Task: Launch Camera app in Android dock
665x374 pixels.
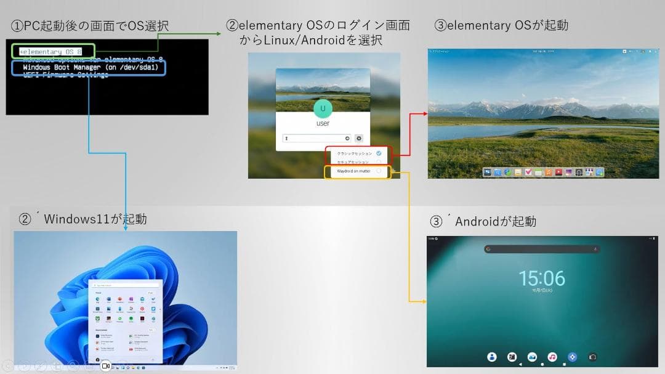Action: pos(592,357)
